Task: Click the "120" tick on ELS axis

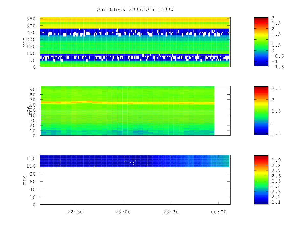Action: pyautogui.click(x=31, y=158)
